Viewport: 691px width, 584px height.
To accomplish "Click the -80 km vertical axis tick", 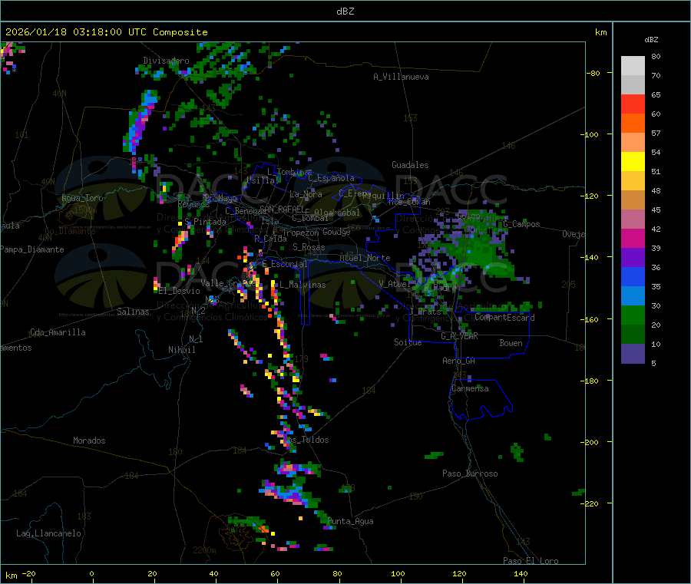I will [x=593, y=73].
